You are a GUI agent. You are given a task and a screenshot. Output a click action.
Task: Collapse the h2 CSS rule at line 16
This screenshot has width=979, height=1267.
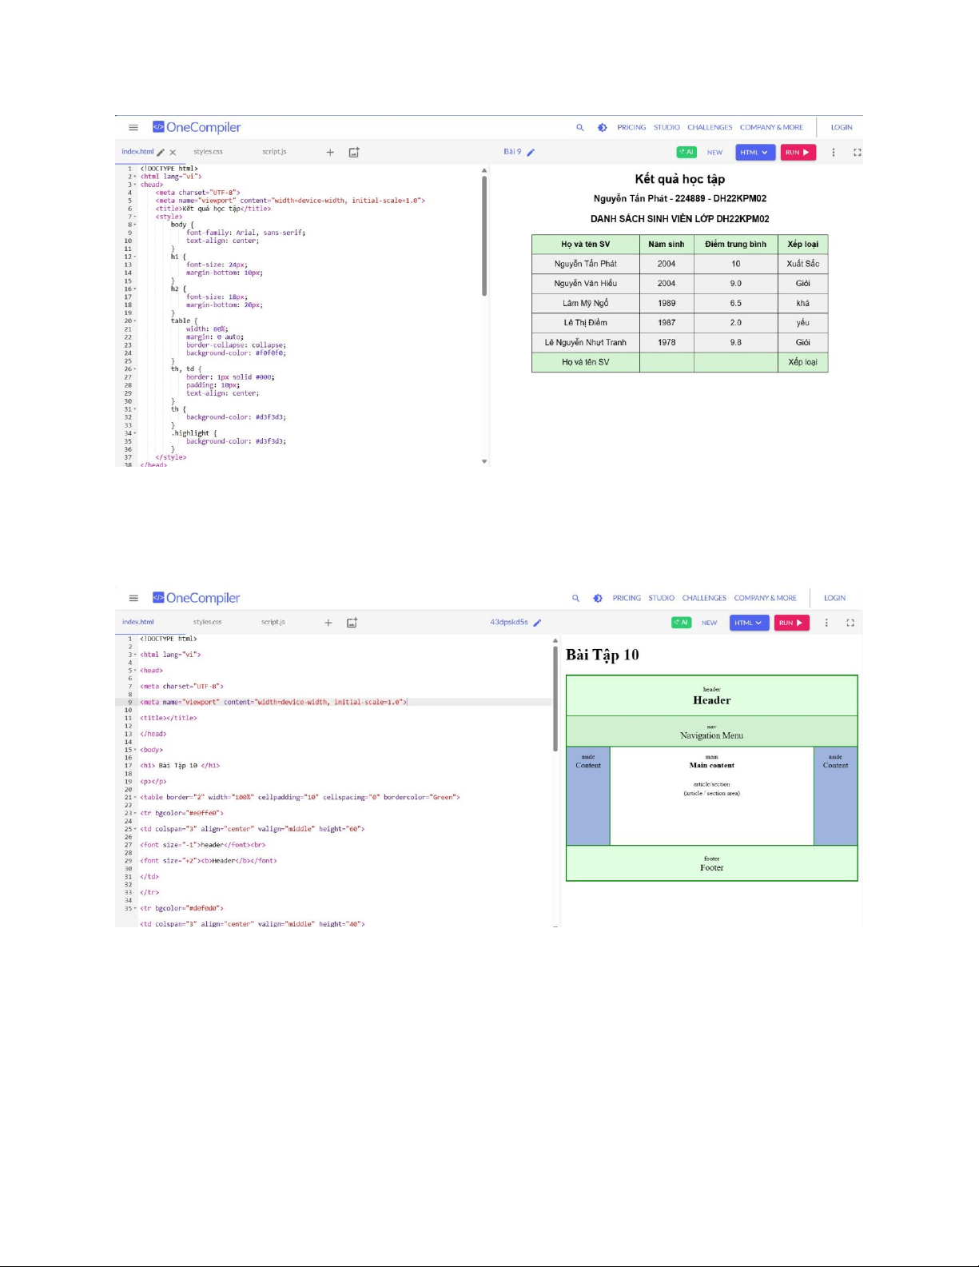tap(135, 289)
